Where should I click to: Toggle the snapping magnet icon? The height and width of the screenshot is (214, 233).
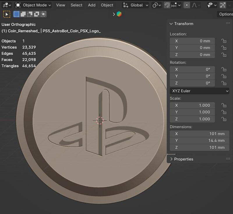click(167, 5)
